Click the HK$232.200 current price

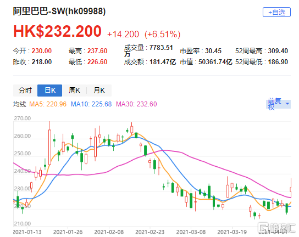57,31
